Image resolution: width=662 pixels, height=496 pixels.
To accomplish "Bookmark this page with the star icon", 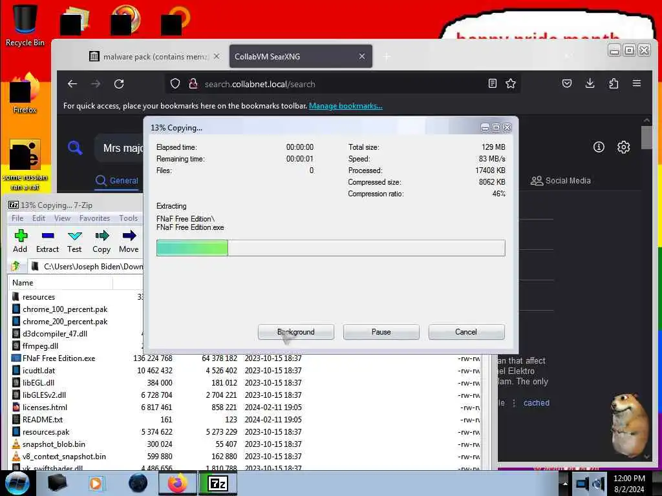I will [511, 83].
